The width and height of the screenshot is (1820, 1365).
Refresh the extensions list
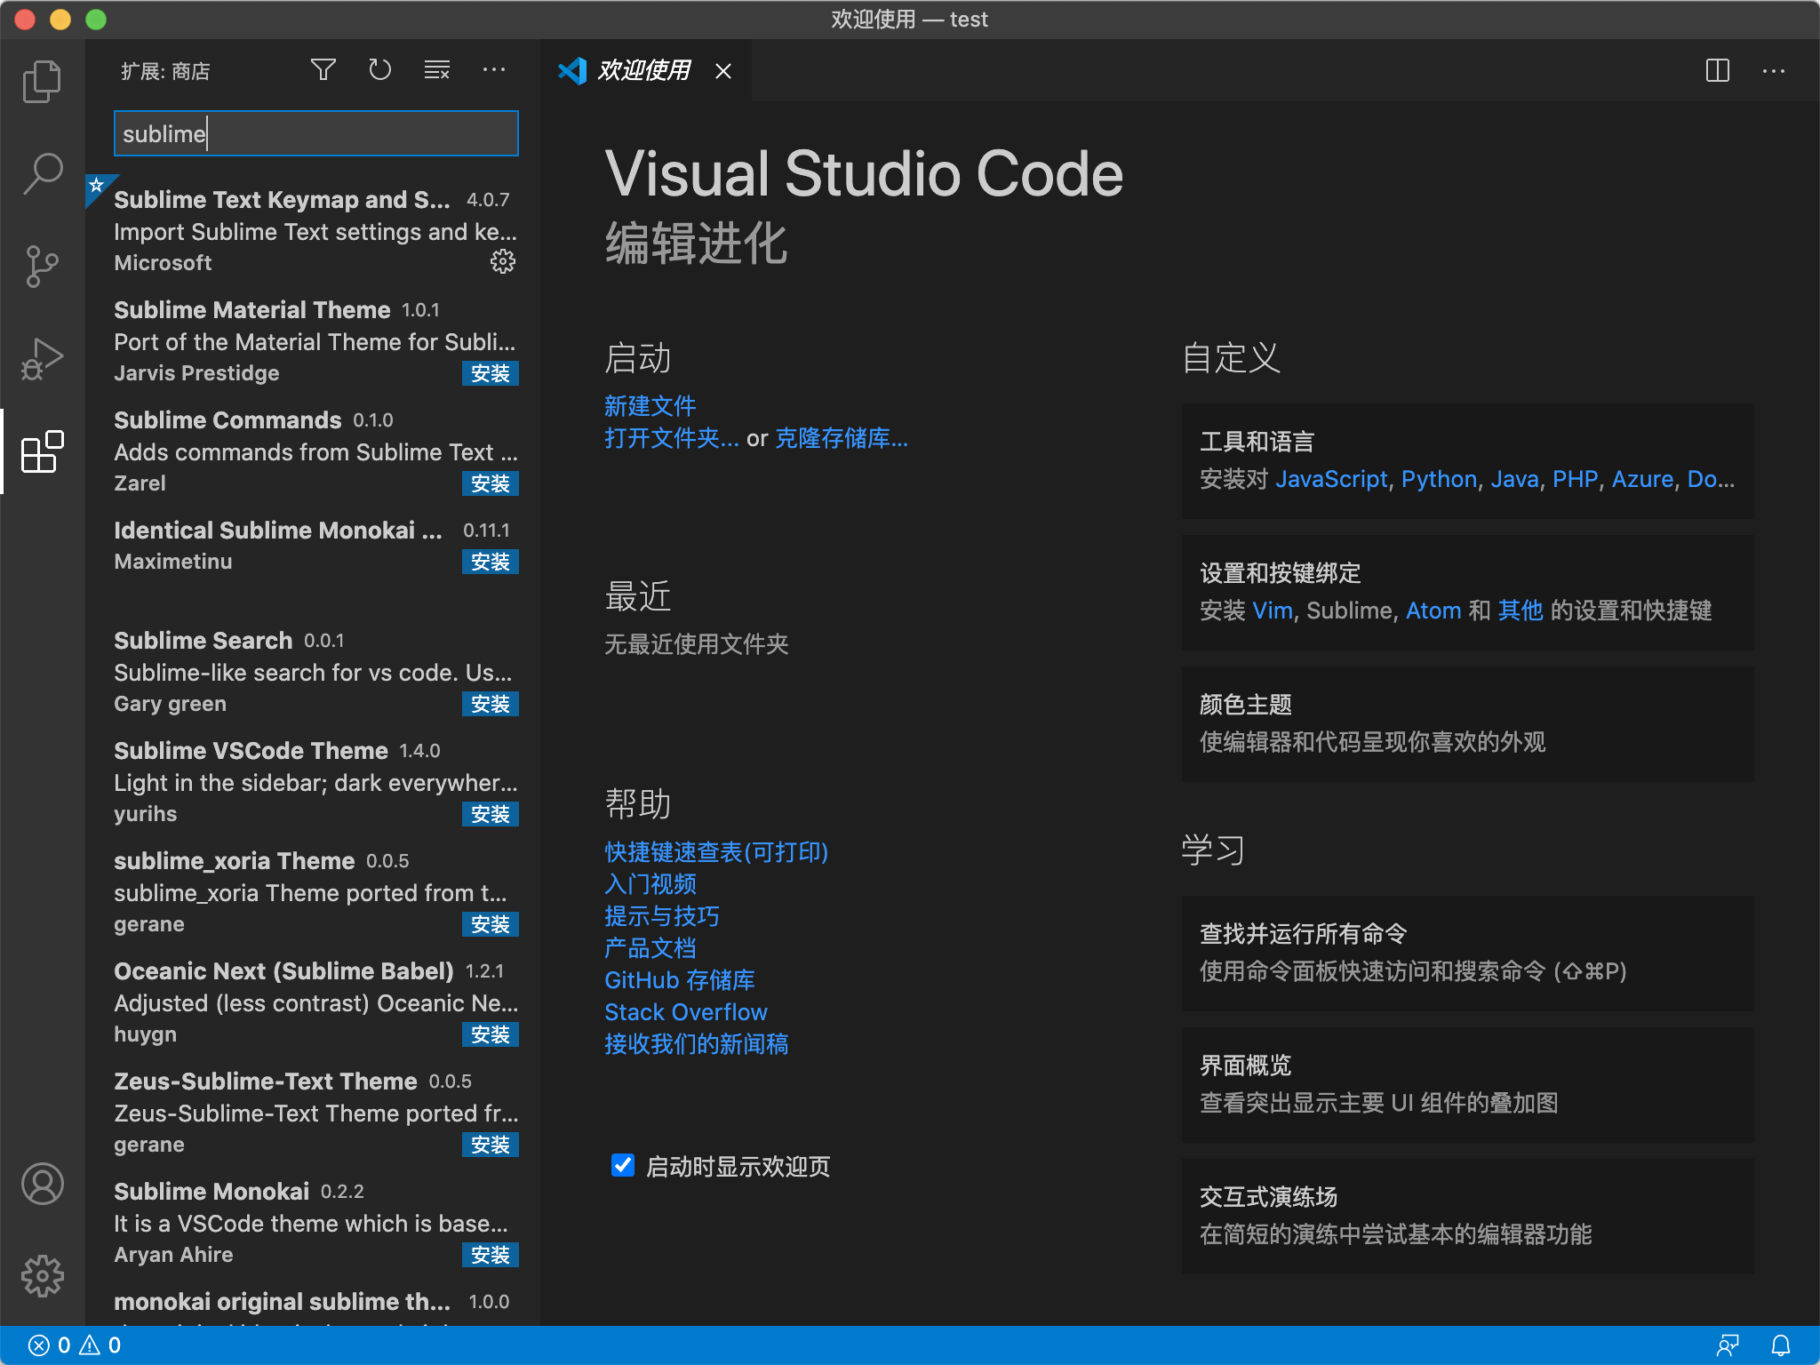(x=380, y=70)
